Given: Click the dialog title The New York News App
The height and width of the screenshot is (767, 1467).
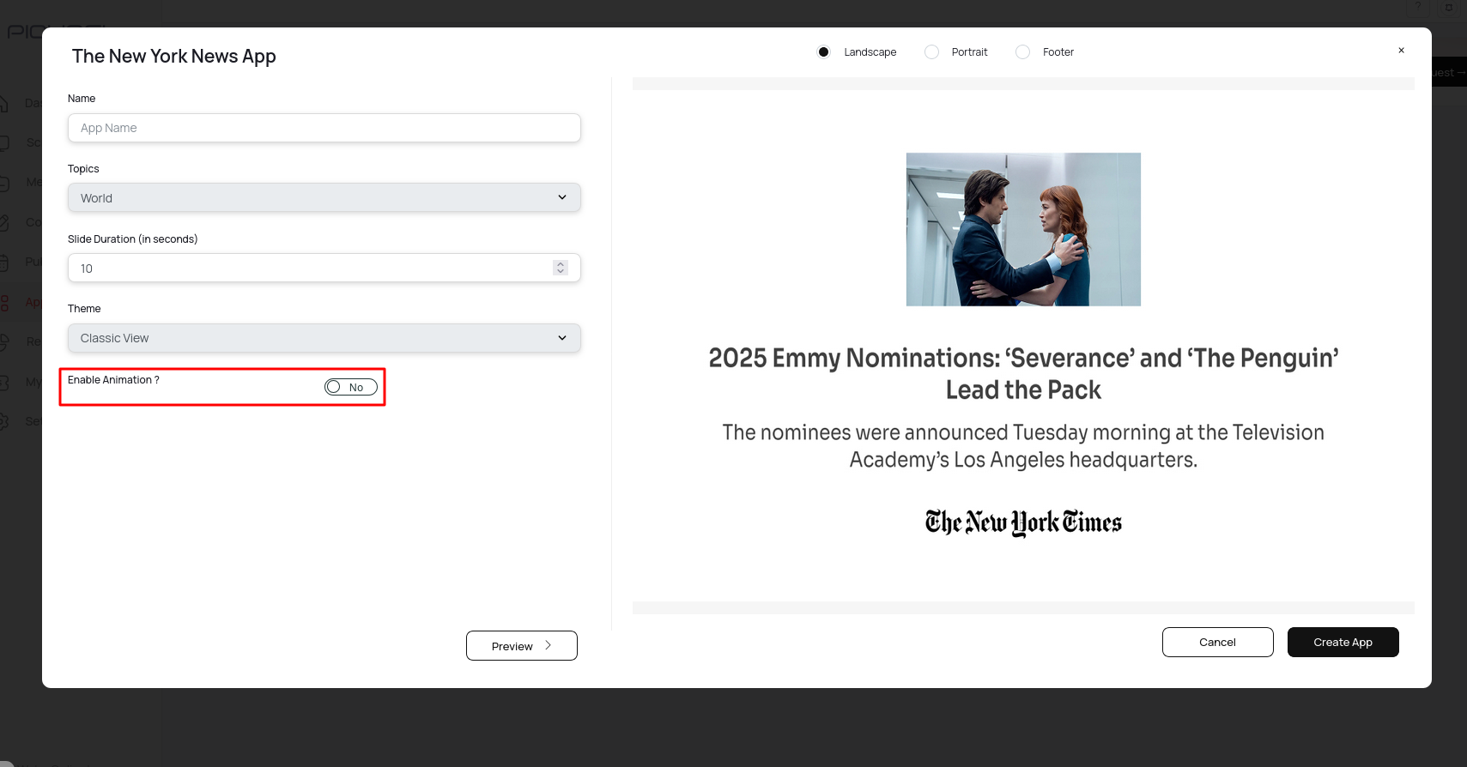Looking at the screenshot, I should pyautogui.click(x=174, y=57).
